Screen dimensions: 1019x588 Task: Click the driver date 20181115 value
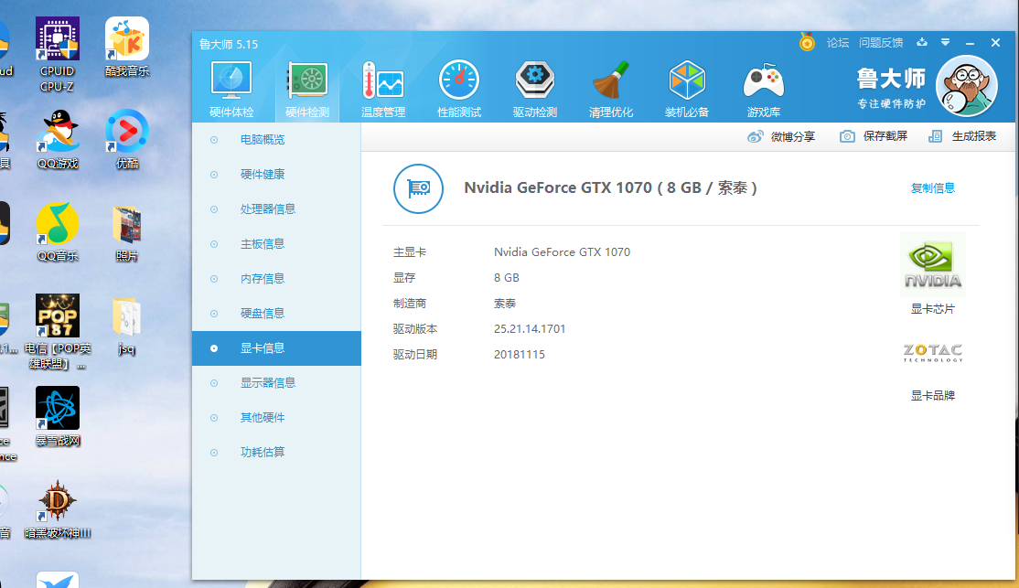pyautogui.click(x=520, y=355)
